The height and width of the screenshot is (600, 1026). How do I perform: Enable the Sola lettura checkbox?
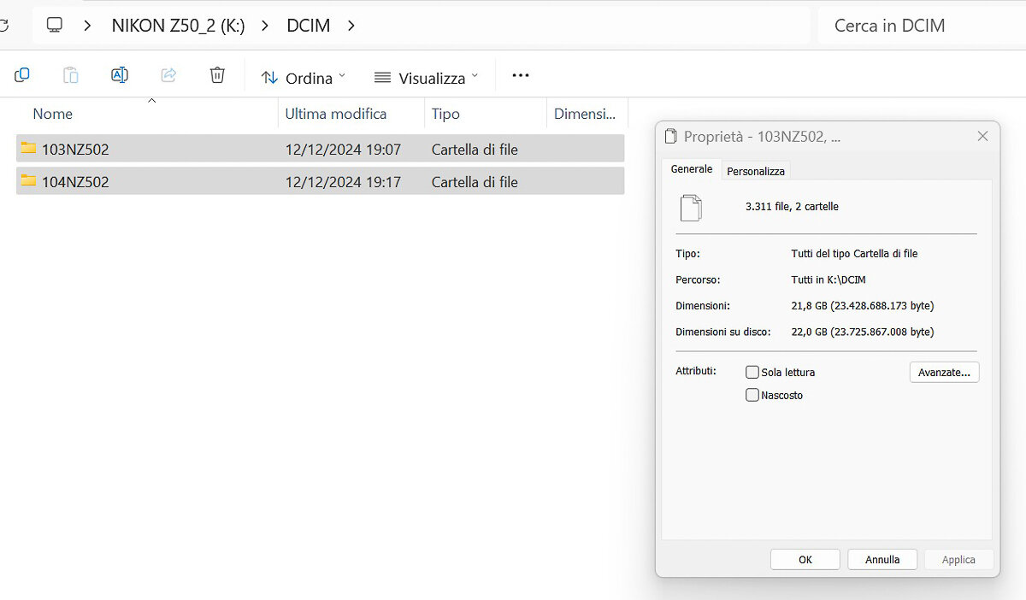tap(752, 372)
